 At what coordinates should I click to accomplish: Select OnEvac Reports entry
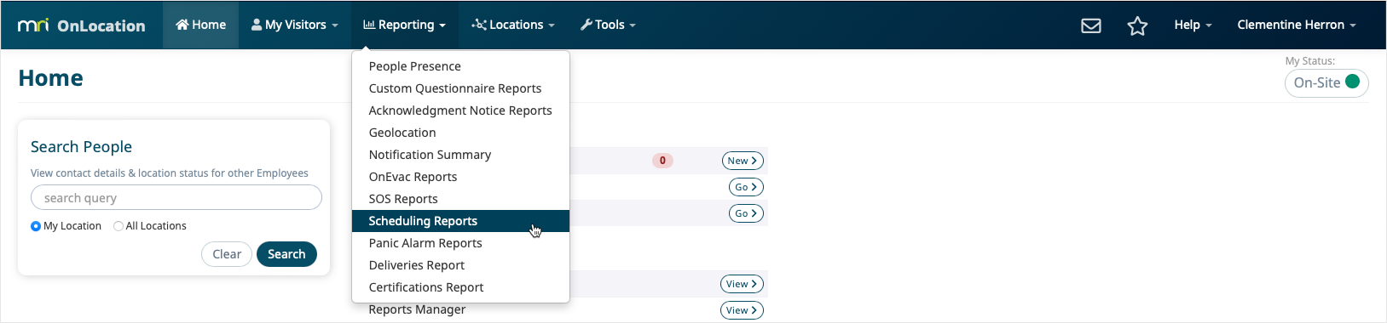tap(460, 177)
